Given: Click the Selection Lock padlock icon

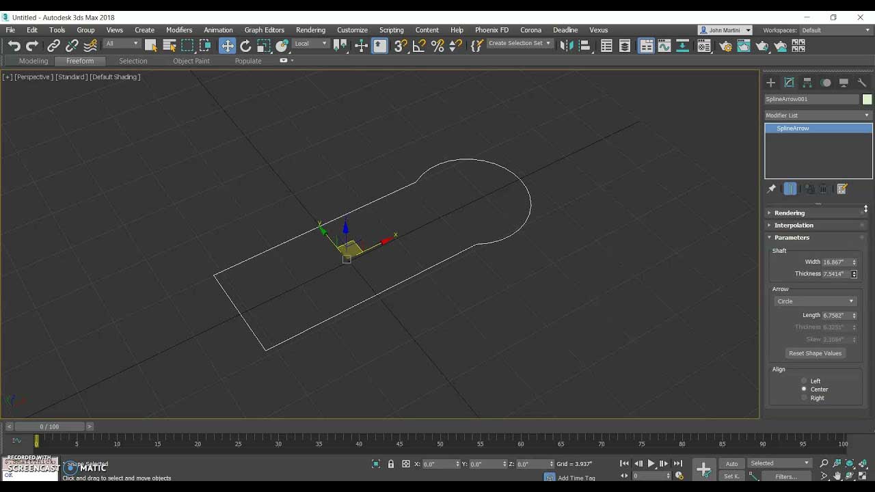Looking at the screenshot, I should pos(391,464).
